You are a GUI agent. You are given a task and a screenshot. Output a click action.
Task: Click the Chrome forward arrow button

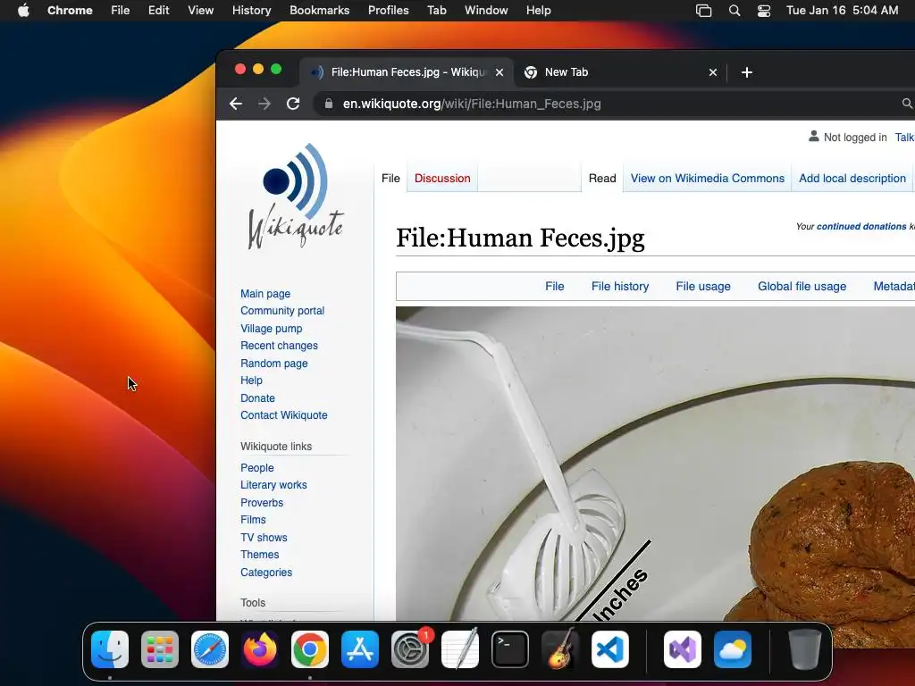pyautogui.click(x=264, y=104)
